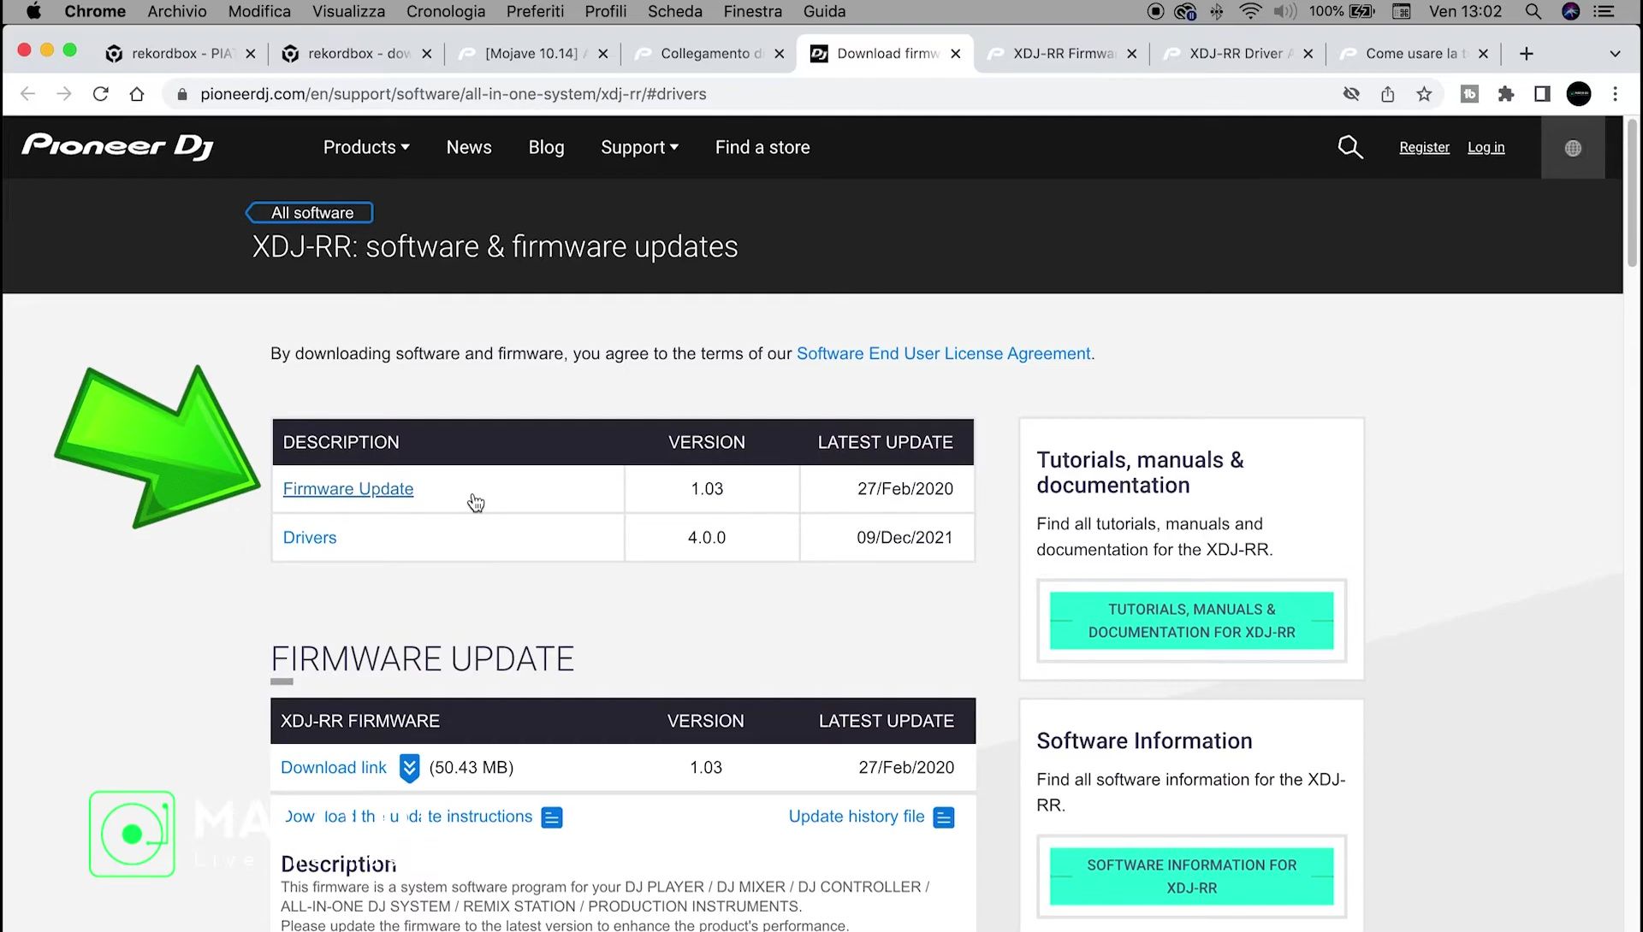Click the Download the update instructions link
The height and width of the screenshot is (932, 1643).
[408, 817]
